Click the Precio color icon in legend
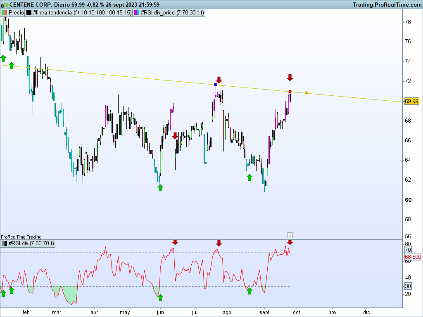 tap(5, 13)
